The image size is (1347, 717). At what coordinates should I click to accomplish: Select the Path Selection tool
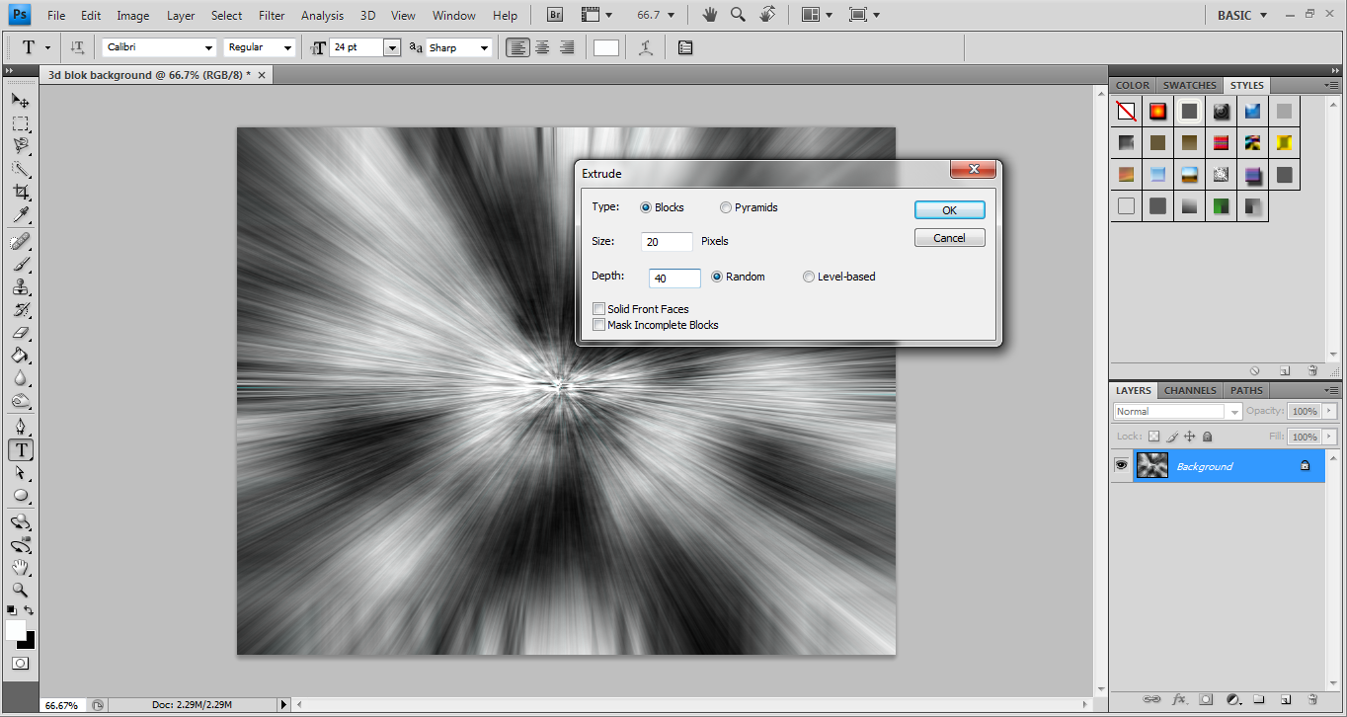[x=20, y=473]
